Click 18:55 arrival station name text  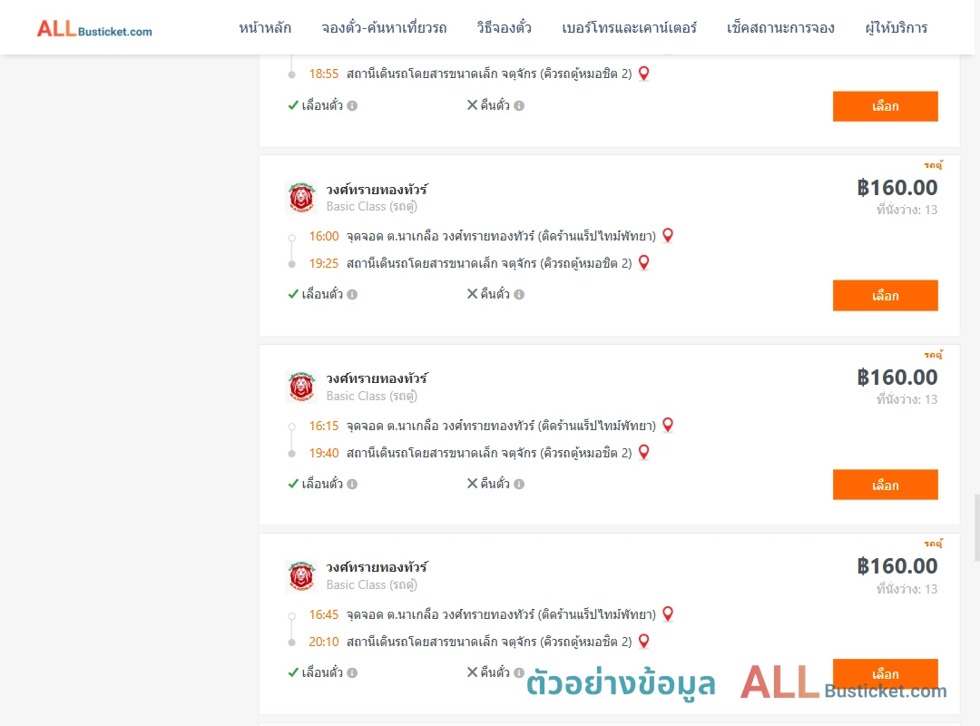489,74
